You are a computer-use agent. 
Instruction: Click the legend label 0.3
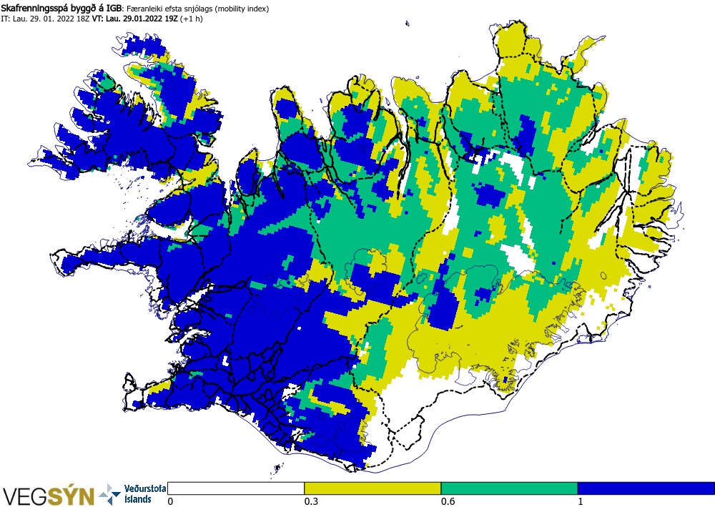(x=310, y=501)
